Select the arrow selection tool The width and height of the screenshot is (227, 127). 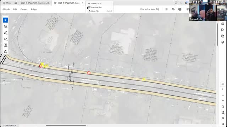point(5,20)
